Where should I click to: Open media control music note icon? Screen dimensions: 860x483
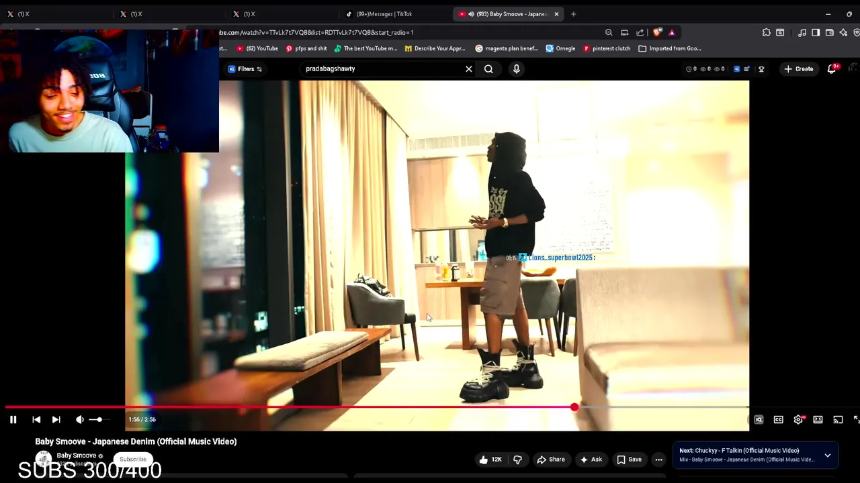[x=802, y=32]
